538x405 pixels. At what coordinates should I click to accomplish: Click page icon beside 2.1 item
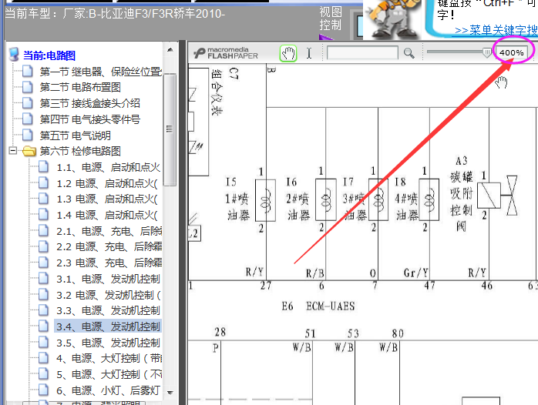click(44, 230)
